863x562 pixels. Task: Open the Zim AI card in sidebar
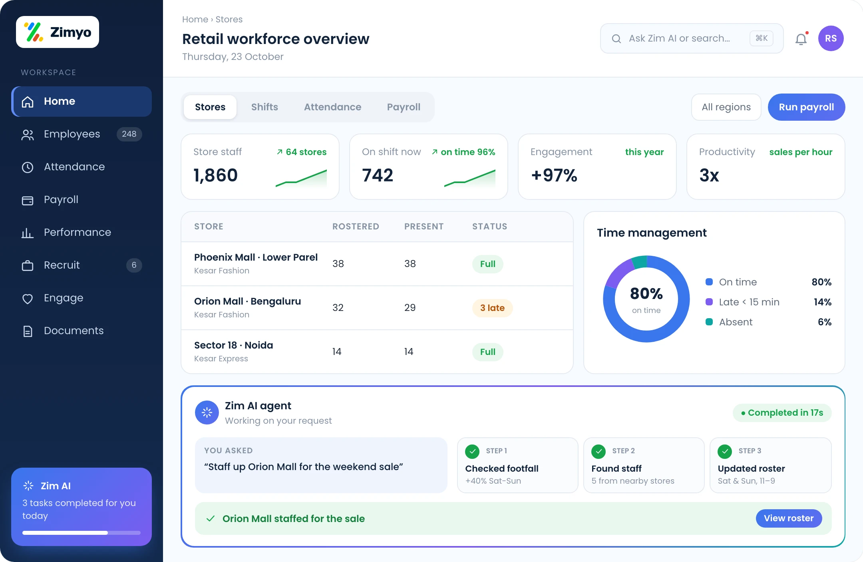[x=82, y=507]
